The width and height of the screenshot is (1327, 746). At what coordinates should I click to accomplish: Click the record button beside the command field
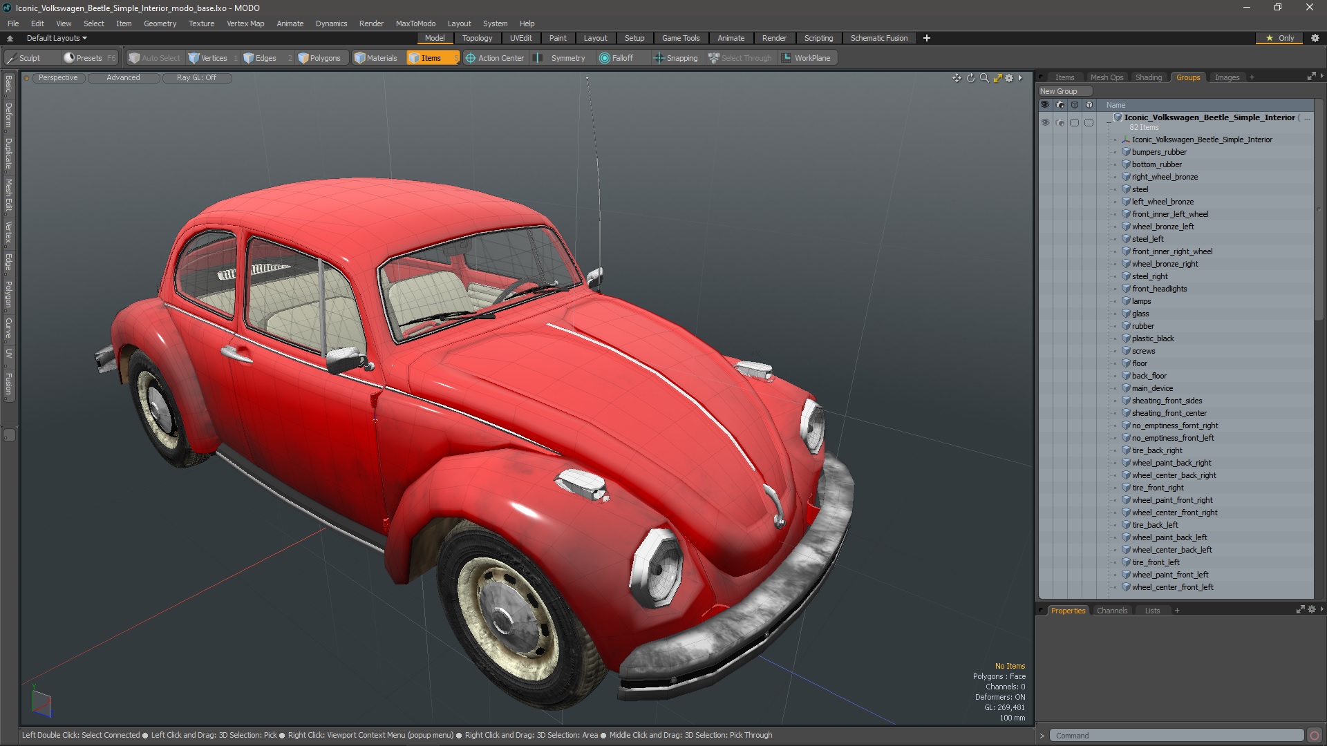[x=1315, y=736]
